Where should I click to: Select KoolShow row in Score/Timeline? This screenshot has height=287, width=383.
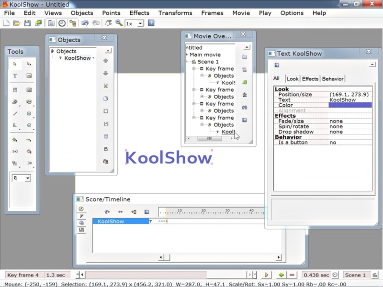pos(121,221)
